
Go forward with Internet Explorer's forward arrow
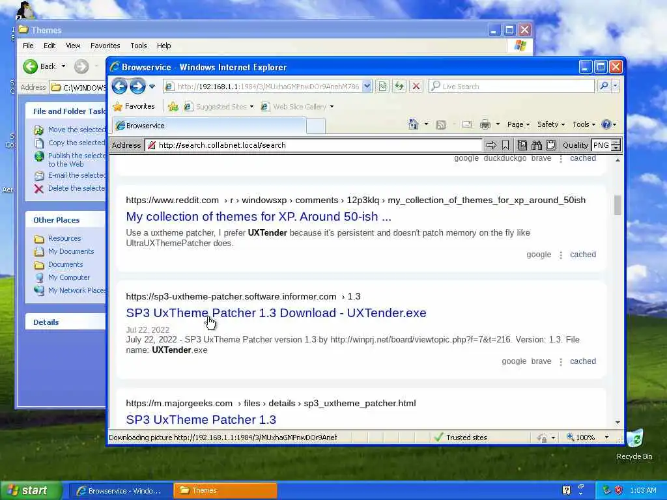[x=137, y=87]
